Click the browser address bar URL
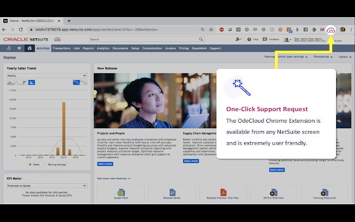Screen dimensions: 355x222 click(96, 29)
